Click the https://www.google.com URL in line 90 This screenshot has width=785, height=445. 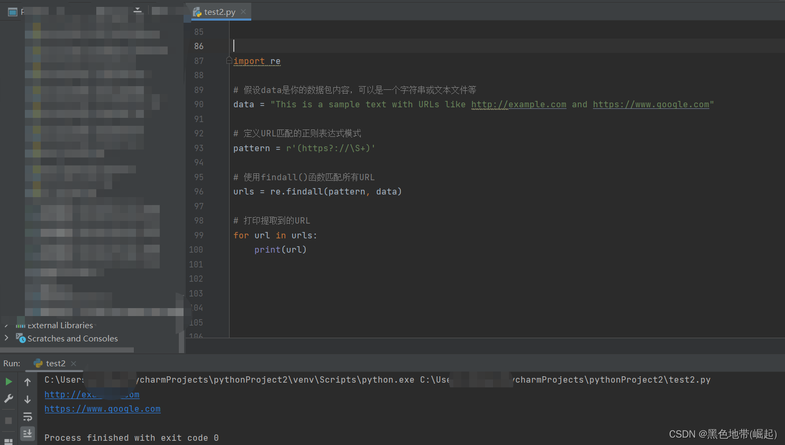point(651,104)
